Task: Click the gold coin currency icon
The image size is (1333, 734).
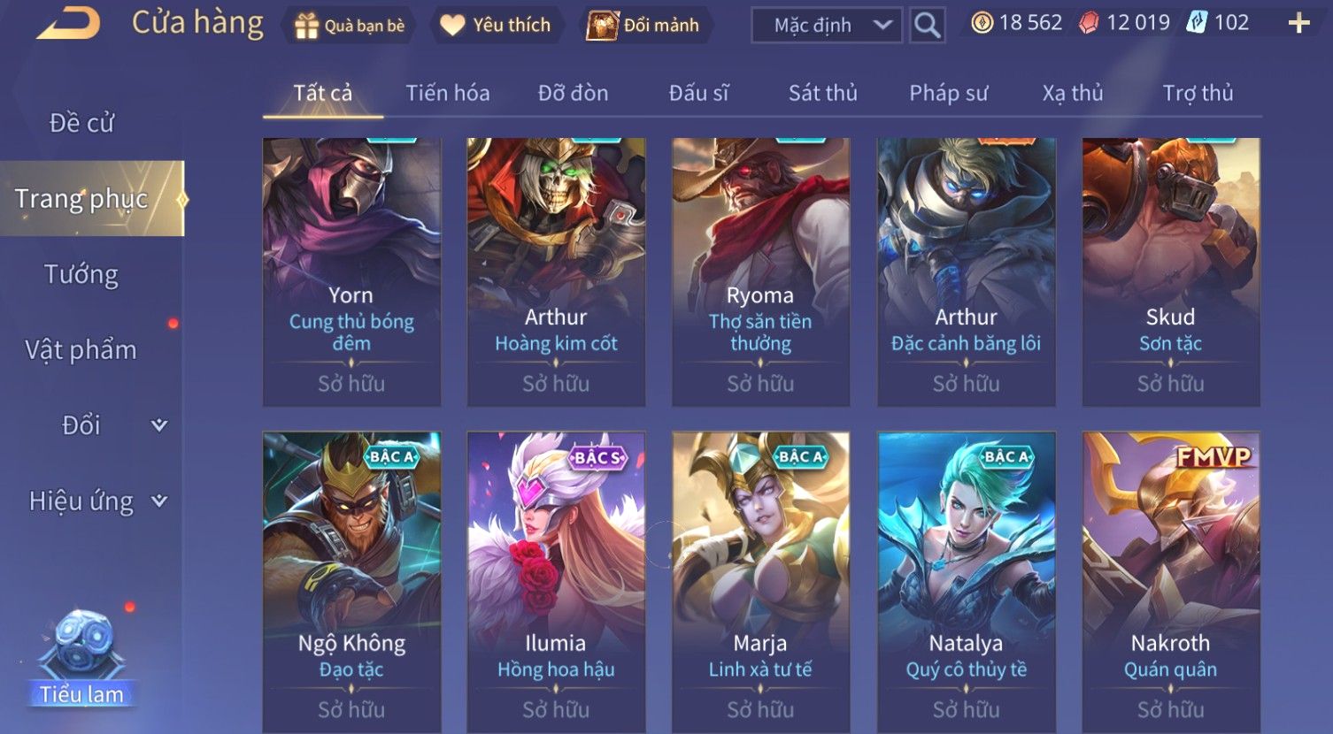Action: pyautogui.click(x=982, y=23)
